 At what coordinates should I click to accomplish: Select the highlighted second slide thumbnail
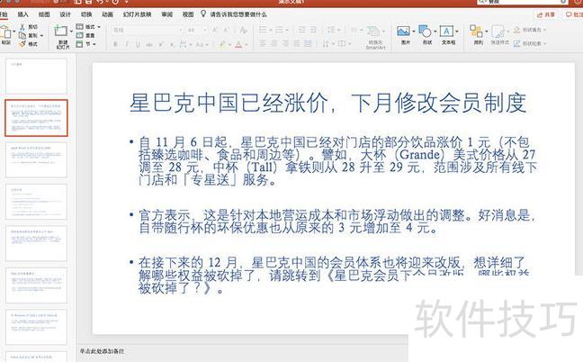click(x=36, y=118)
